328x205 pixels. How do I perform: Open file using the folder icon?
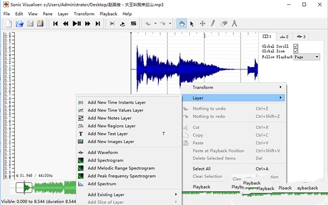click(x=20, y=24)
